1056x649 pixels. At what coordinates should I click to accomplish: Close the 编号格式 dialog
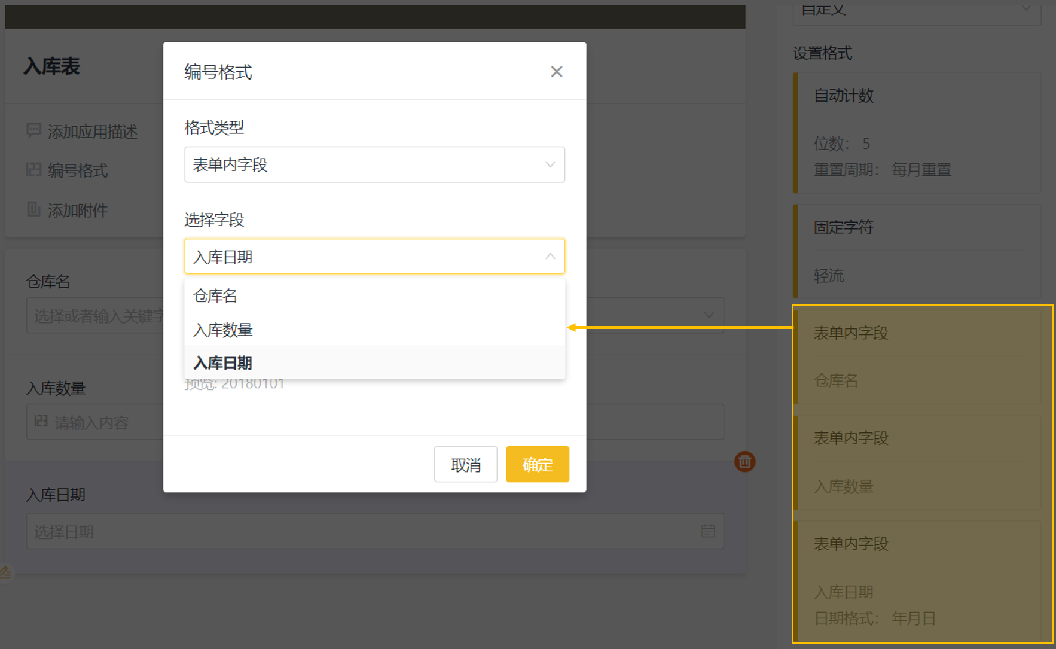[556, 72]
